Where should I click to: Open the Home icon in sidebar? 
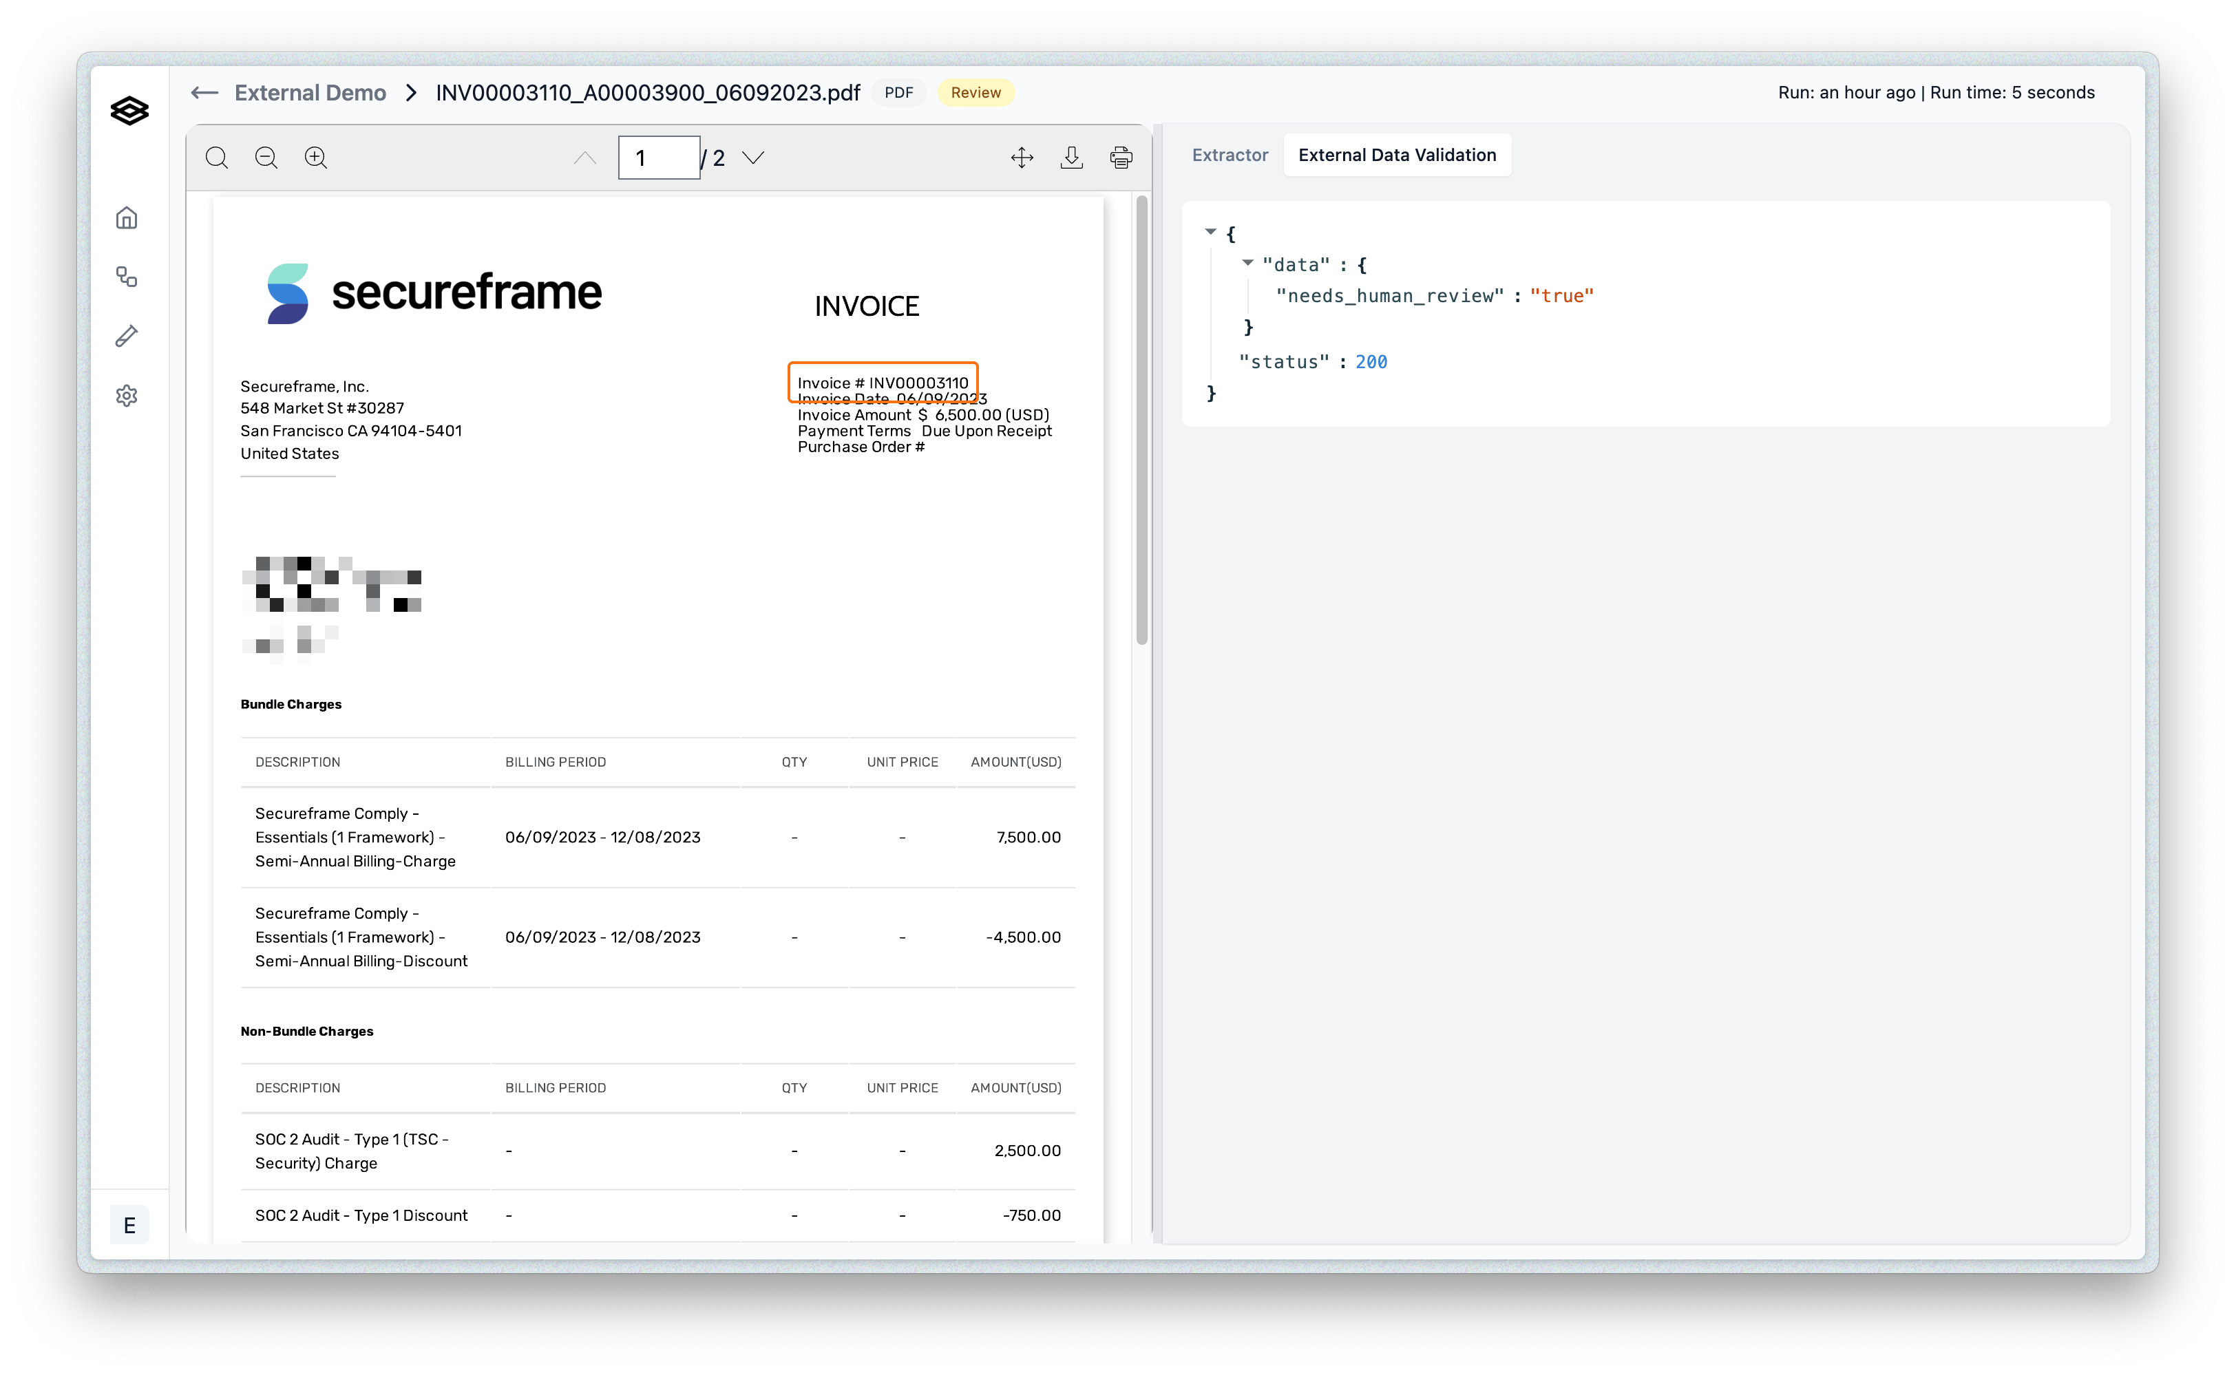click(127, 218)
